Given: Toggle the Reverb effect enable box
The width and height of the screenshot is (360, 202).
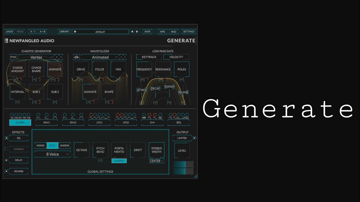Looking at the screenshot, I should click(x=6, y=171).
